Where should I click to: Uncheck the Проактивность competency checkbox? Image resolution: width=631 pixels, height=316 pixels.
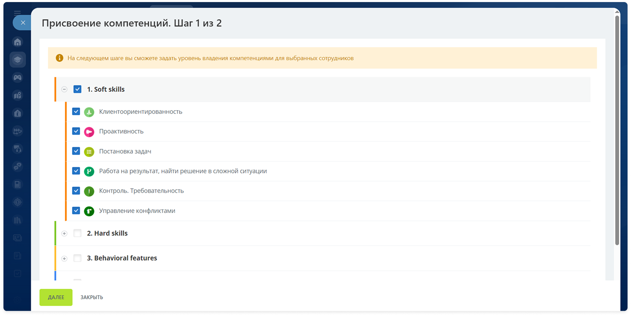(x=76, y=131)
